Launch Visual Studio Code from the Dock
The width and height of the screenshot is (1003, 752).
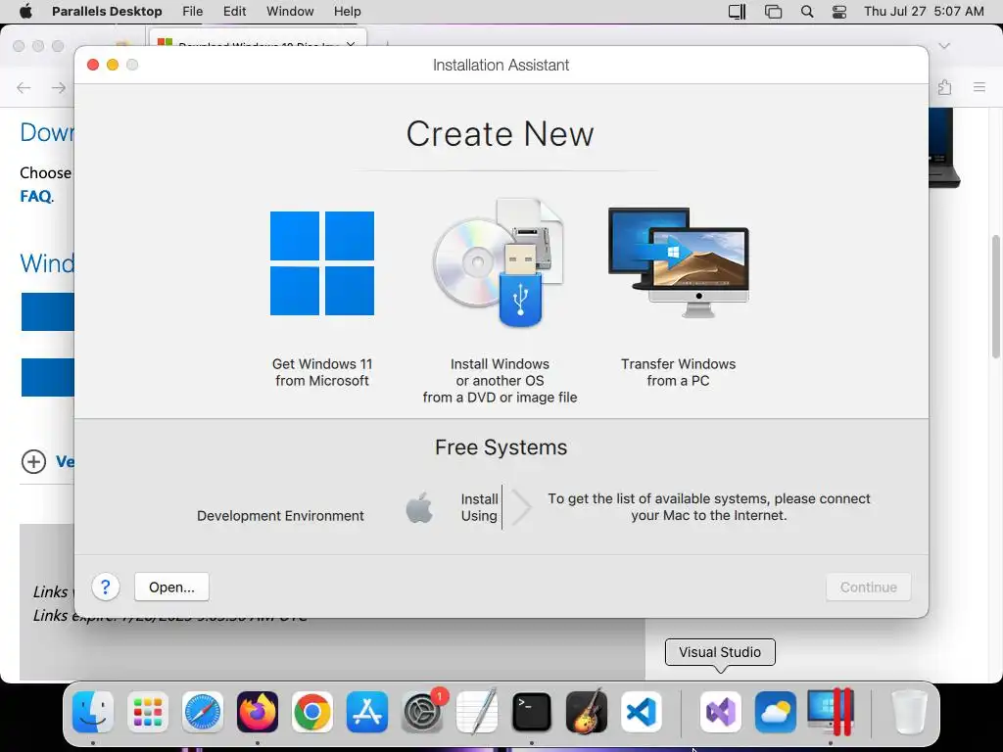coord(642,712)
